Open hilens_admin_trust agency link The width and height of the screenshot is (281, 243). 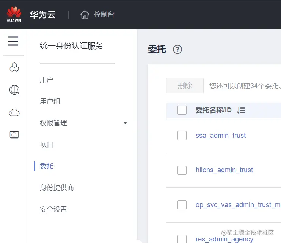click(x=224, y=170)
